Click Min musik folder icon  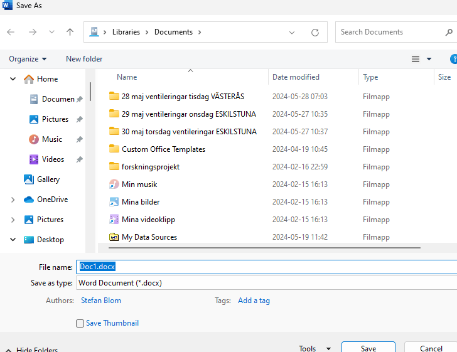[114, 184]
